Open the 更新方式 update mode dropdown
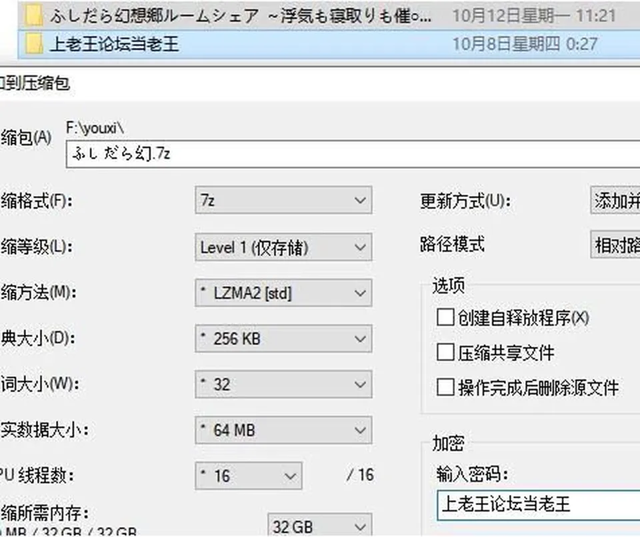640x537 pixels. click(615, 200)
